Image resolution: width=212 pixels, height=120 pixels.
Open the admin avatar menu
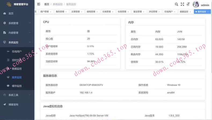196,4
